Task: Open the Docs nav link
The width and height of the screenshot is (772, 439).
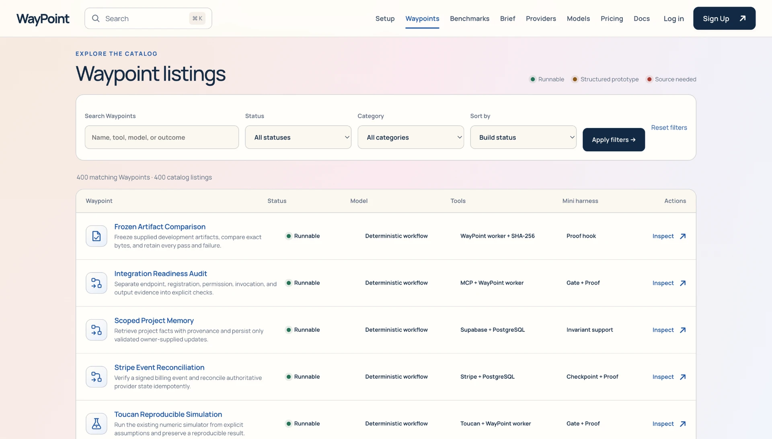Action: coord(642,18)
